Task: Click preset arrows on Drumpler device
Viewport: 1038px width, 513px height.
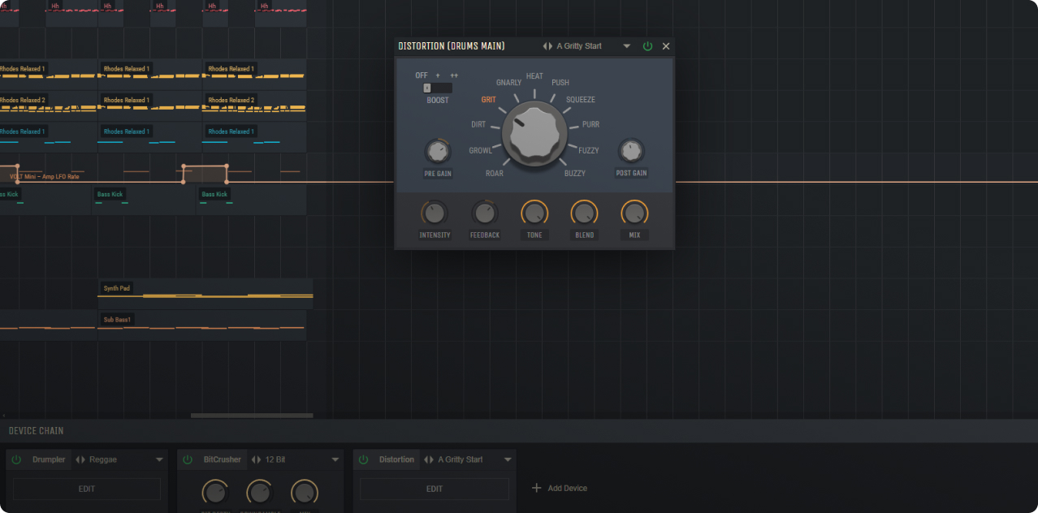Action: (x=80, y=459)
